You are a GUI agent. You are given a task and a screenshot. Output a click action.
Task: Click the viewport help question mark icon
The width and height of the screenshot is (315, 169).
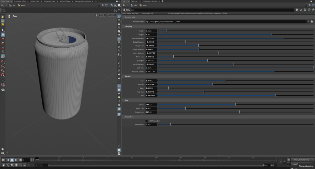click(119, 10)
